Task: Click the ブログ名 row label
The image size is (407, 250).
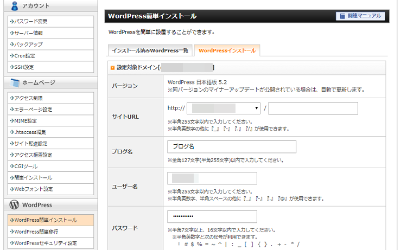Action: click(122, 152)
